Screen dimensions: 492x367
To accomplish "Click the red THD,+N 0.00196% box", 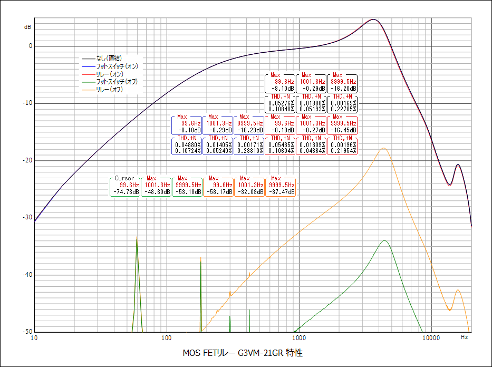I will coord(342,145).
